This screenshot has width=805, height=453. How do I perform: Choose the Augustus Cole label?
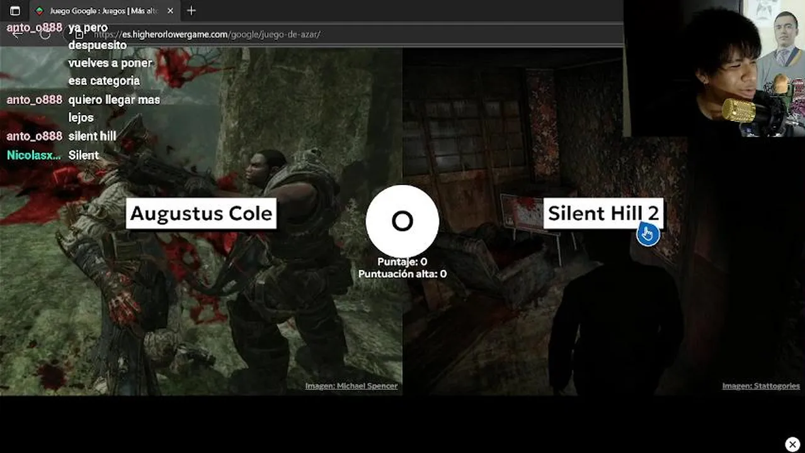202,214
